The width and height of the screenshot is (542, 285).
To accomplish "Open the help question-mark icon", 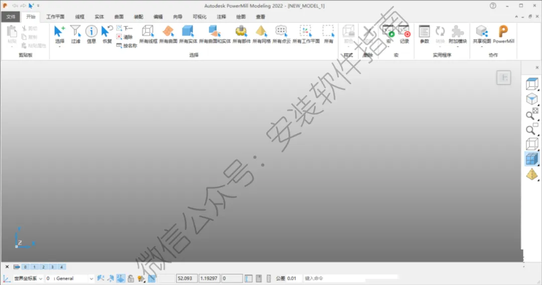I will (493, 6).
